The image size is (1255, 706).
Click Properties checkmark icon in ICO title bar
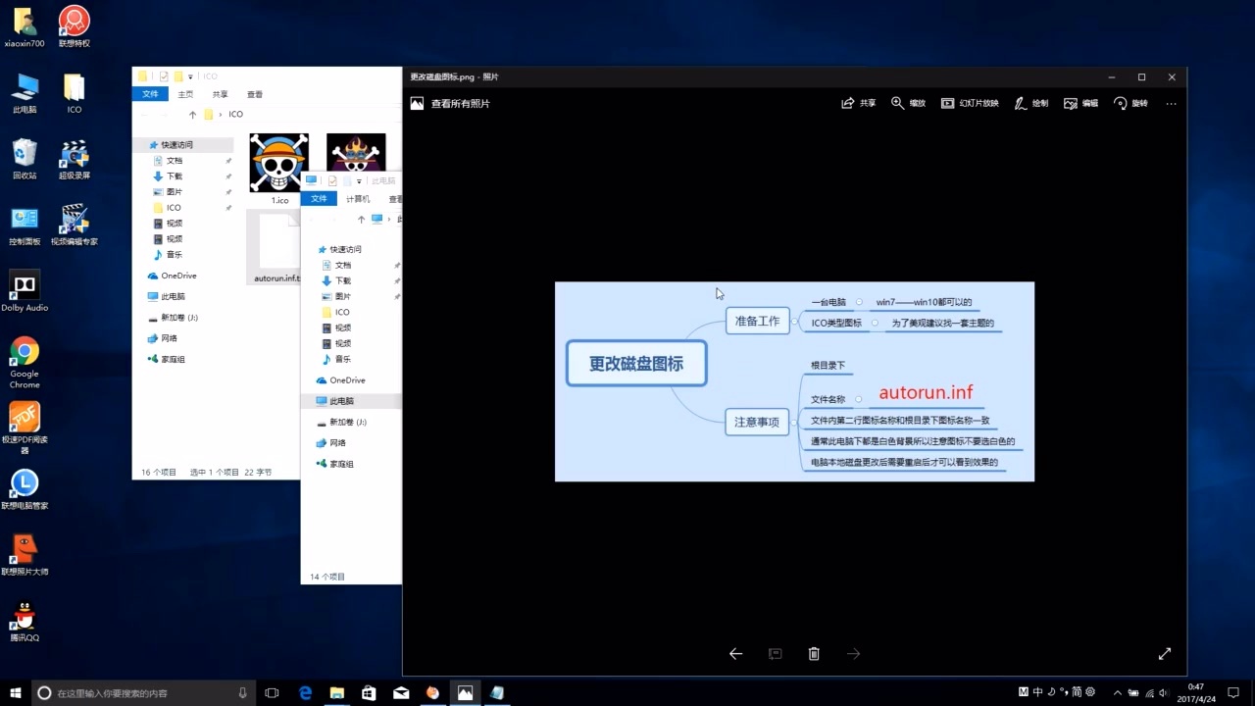(x=164, y=76)
